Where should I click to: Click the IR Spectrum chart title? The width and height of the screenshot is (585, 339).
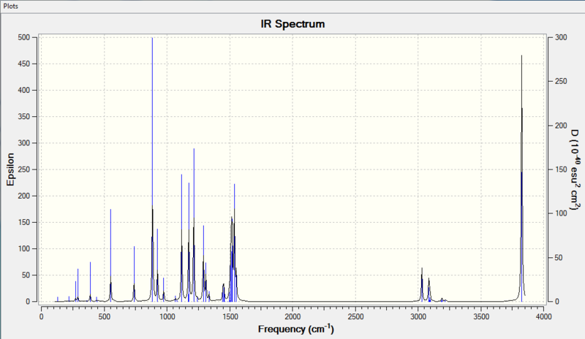point(292,24)
